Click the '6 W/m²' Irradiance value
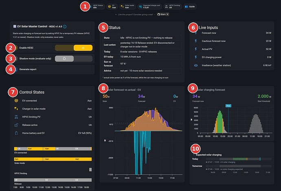Screen dimensions: 281x191 click(x=267, y=66)
